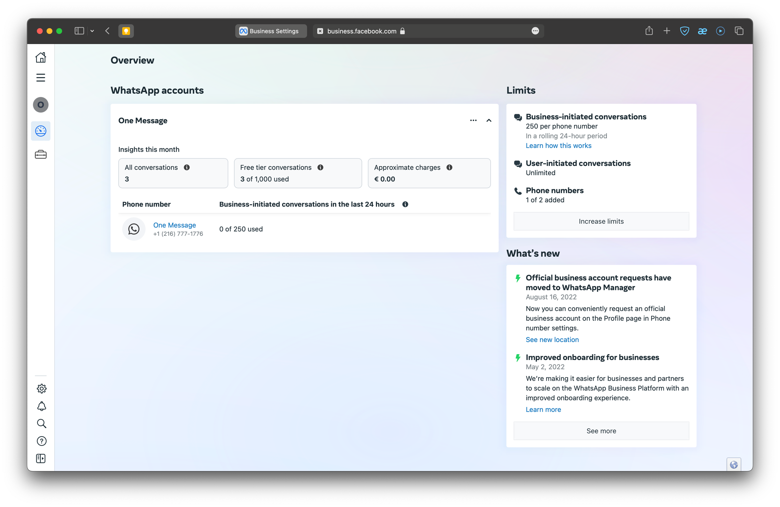Toggle the expand navigation panel icon

pyautogui.click(x=41, y=459)
